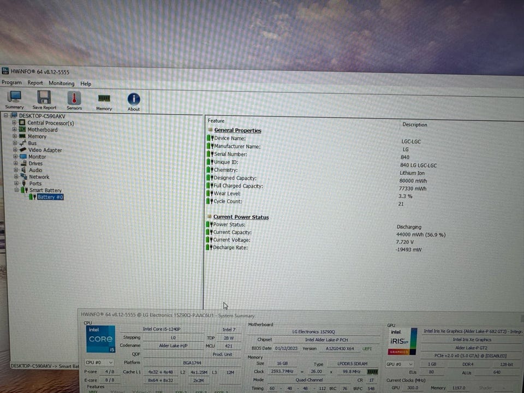Open the Help menu

pos(86,84)
